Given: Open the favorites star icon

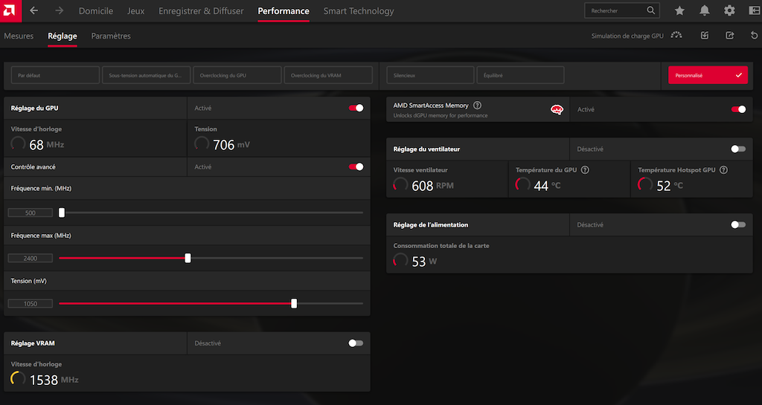Looking at the screenshot, I should [x=679, y=10].
